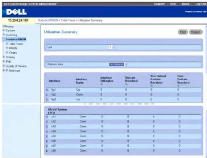This screenshot has width=207, height=158.
Task: Expand Quality of Service node
Action: [4, 66]
